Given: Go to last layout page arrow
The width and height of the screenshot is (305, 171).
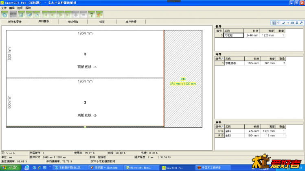Looking at the screenshot, I should [x=68, y=15].
